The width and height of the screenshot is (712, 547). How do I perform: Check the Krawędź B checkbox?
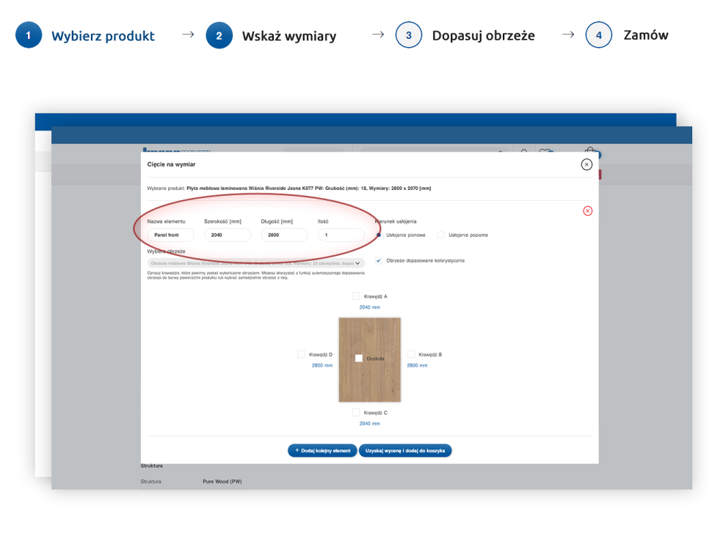coord(411,354)
